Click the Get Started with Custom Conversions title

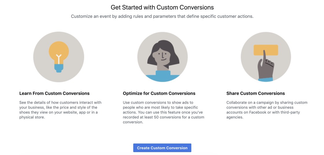162,7
